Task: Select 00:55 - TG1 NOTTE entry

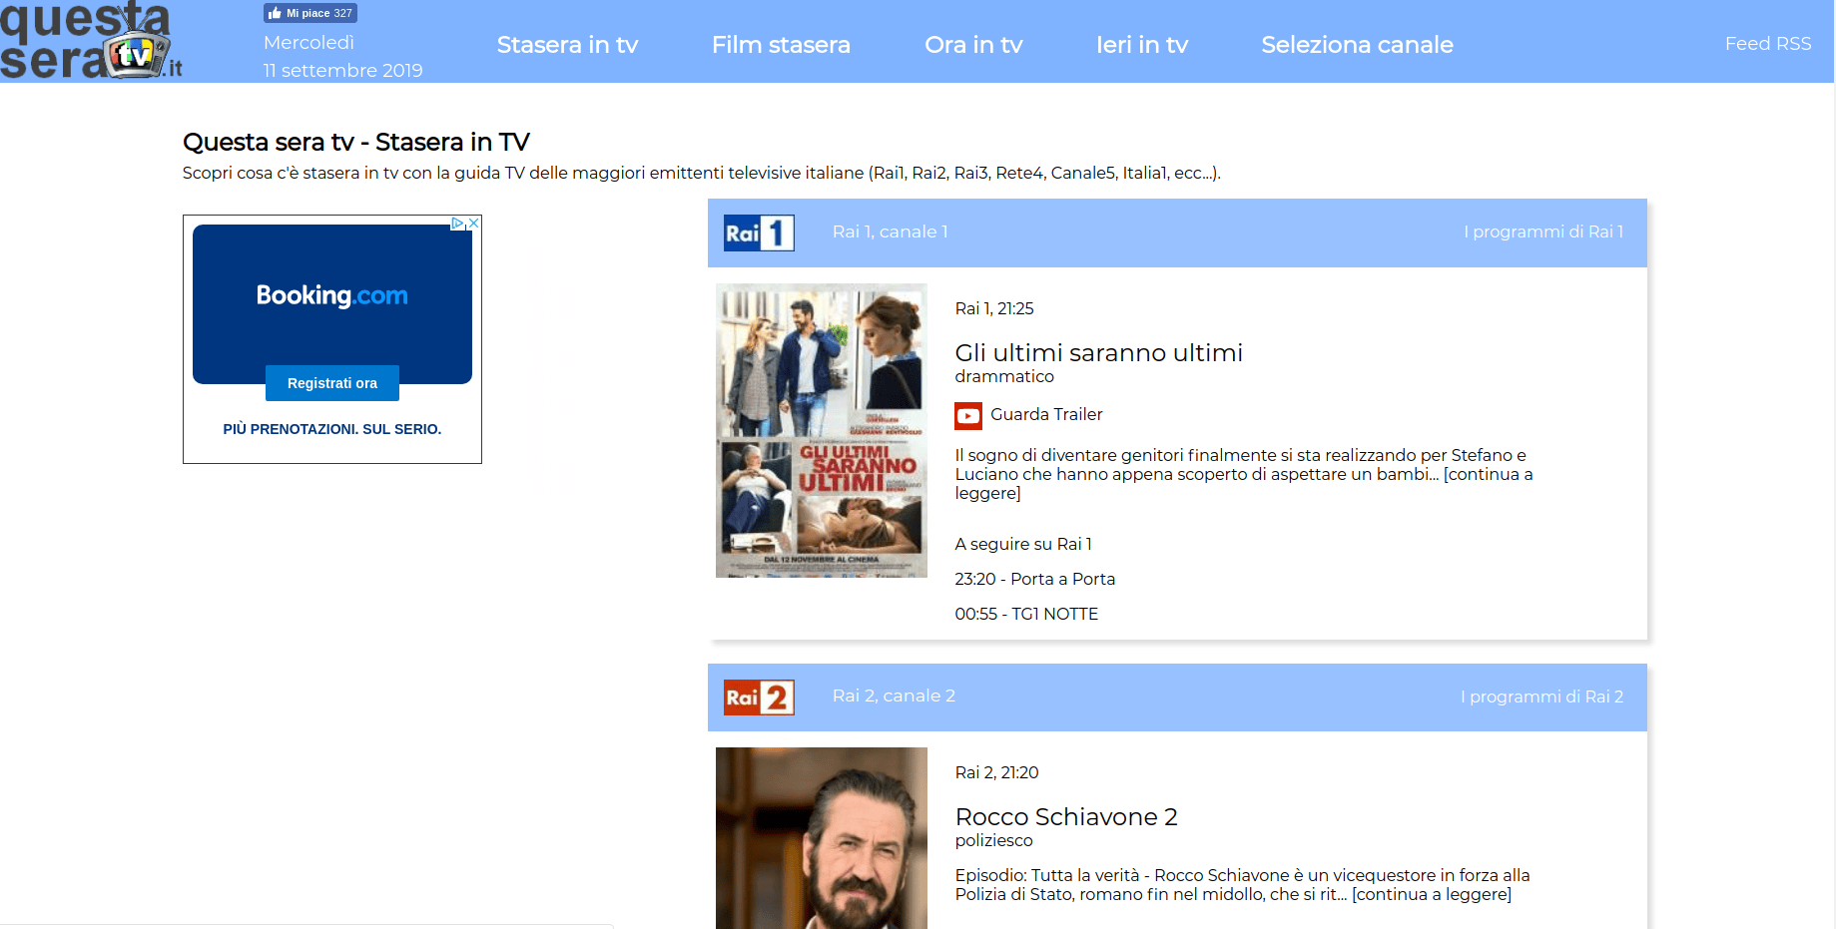Action: [1026, 614]
